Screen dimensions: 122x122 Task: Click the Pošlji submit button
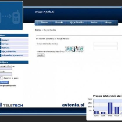coord(41,55)
